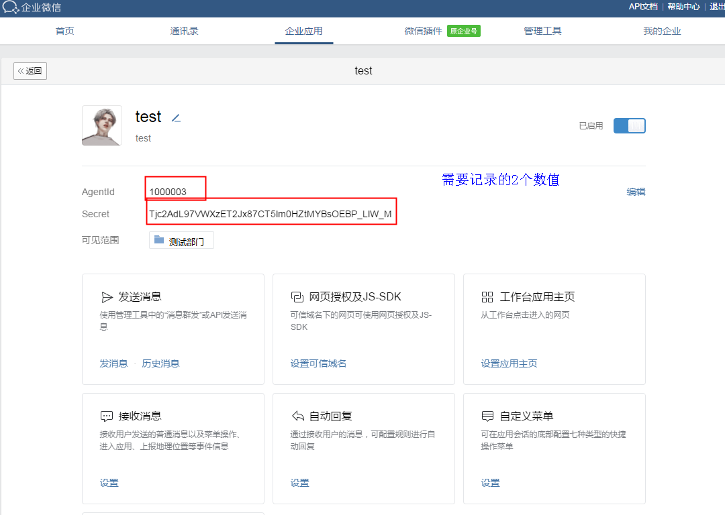The image size is (725, 515).
Task: Click the 企业微信 logo in header
Action: 31,7
